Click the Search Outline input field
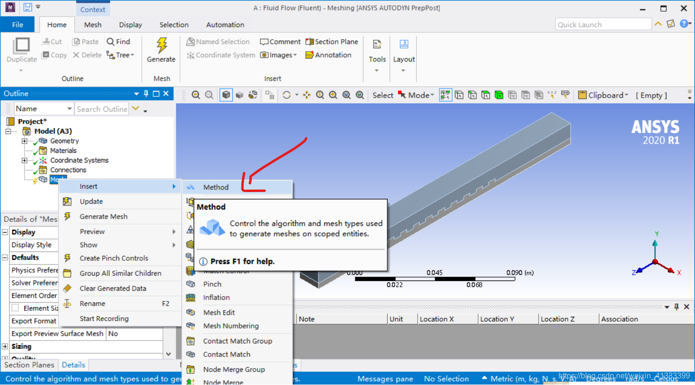Image resolution: width=695 pixels, height=385 pixels. pyautogui.click(x=102, y=109)
